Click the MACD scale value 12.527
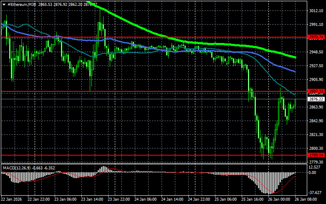326x204 pixels. 315,167
